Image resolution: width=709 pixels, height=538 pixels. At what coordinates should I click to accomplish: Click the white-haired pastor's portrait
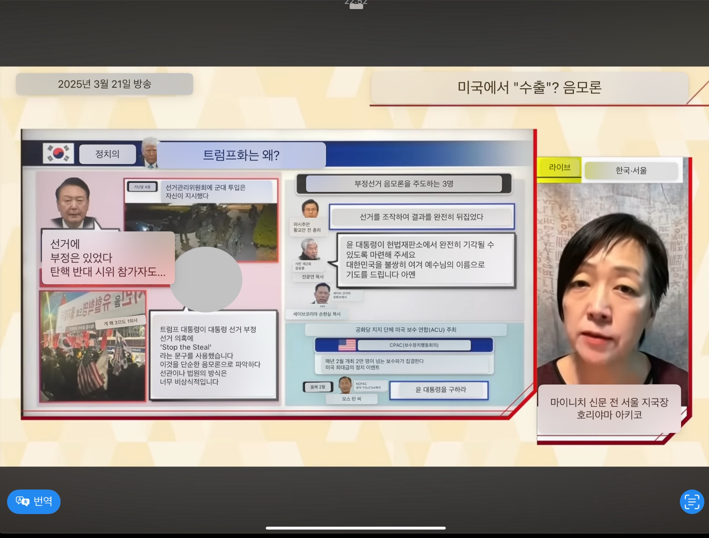tap(309, 249)
